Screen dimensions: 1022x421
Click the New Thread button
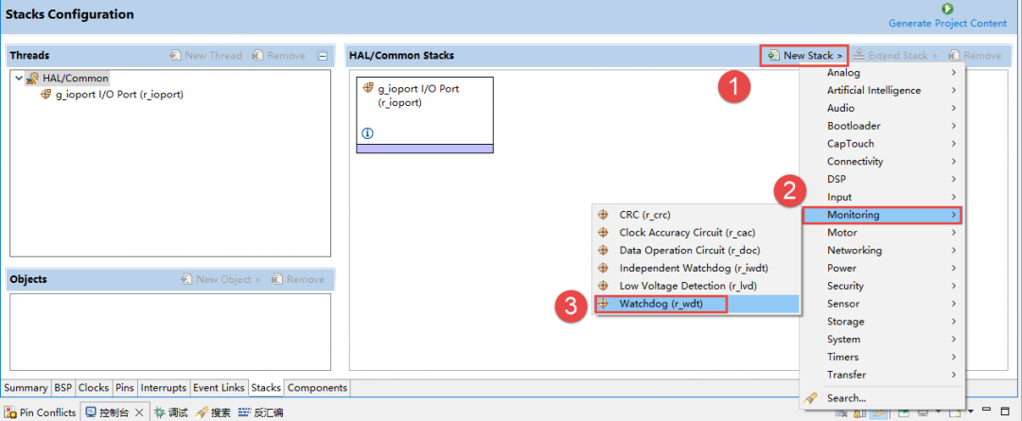[206, 56]
